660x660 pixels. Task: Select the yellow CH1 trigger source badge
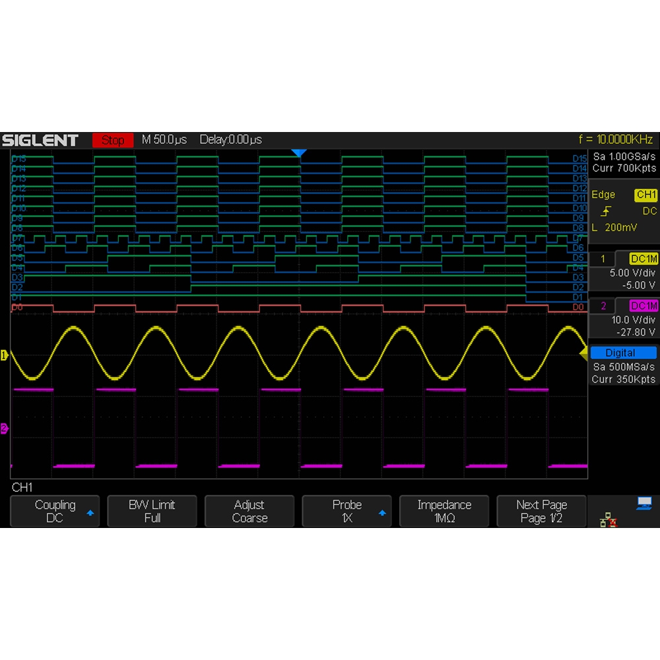click(645, 195)
